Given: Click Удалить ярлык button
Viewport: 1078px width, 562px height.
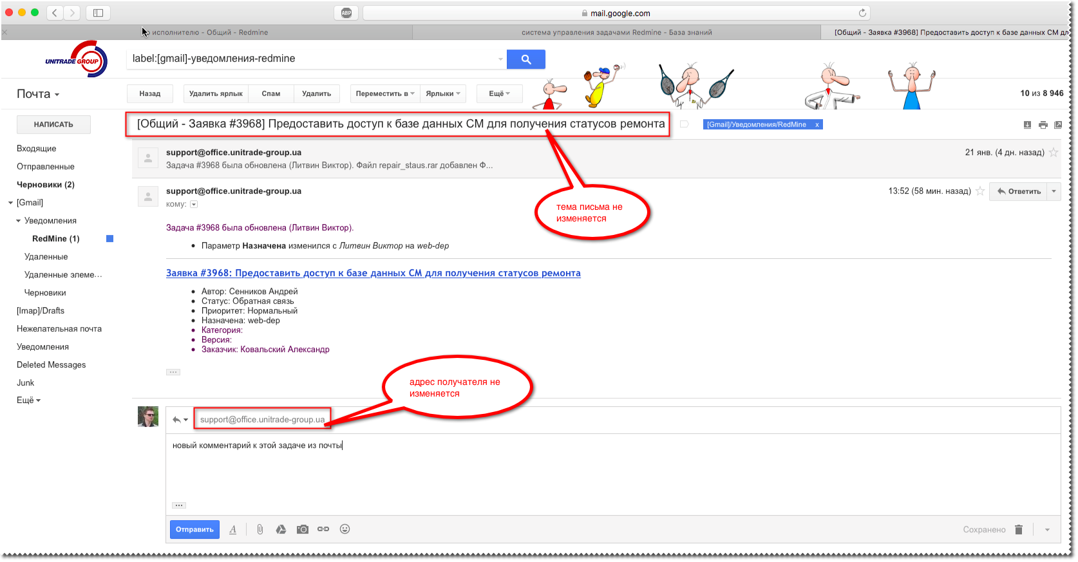Looking at the screenshot, I should point(216,94).
